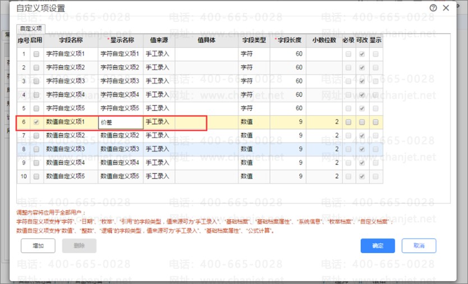Click the 字段名称 column header
The image size is (468, 284).
tap(71, 40)
